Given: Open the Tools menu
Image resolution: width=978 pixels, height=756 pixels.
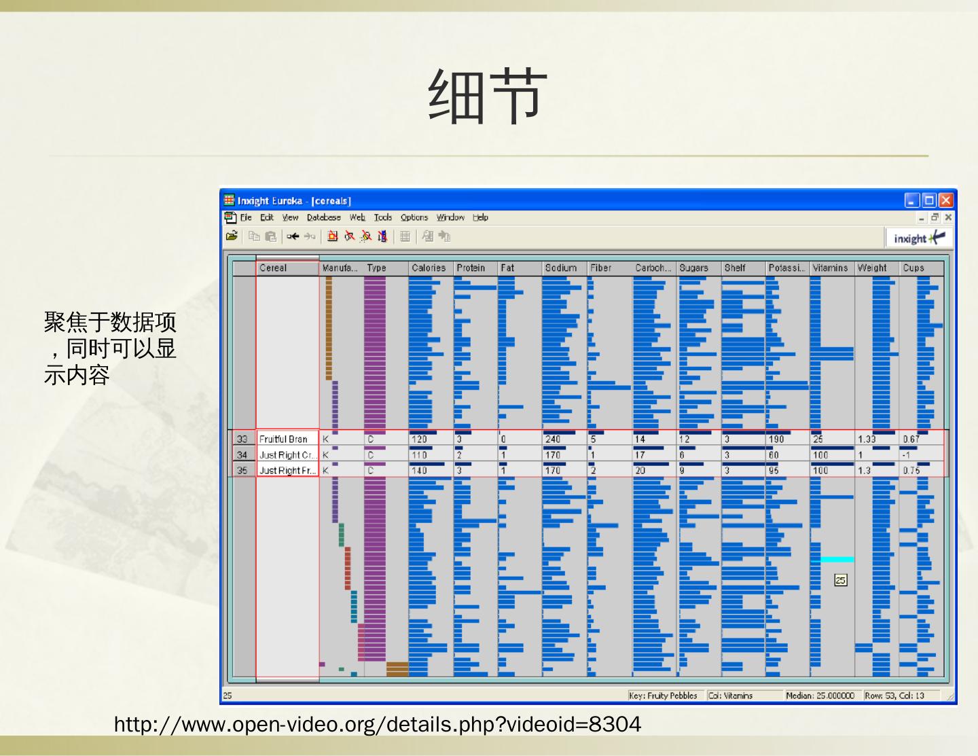Looking at the screenshot, I should coord(383,217).
